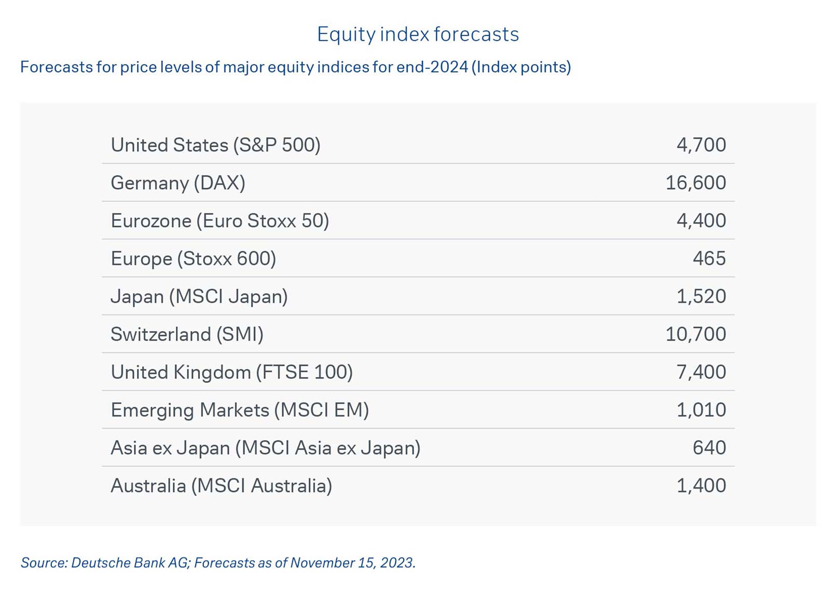Select the Emerging Markets (MSCI EM) label
The image size is (839, 599).
tap(239, 410)
